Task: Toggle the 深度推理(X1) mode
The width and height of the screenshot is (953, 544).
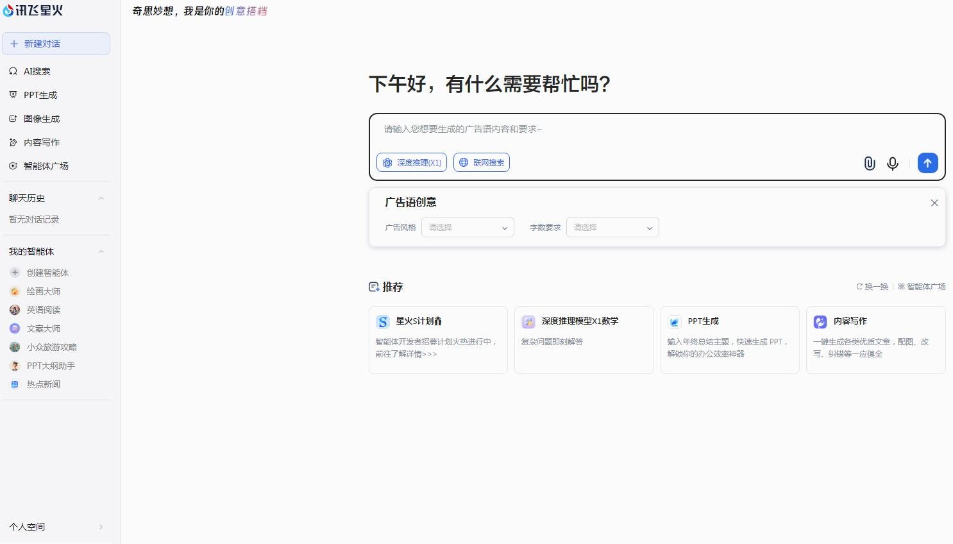Action: pos(411,162)
